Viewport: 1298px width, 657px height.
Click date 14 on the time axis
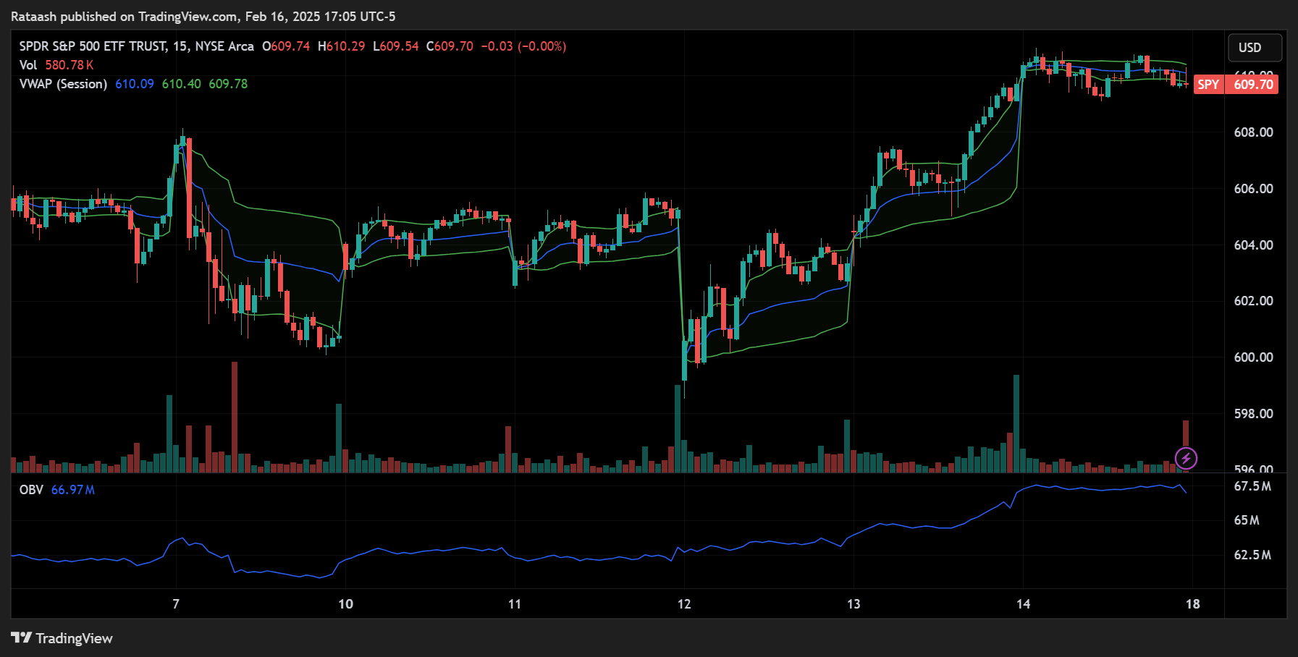1023,604
